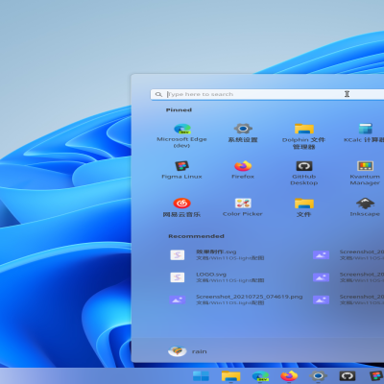
Task: Focus the "Type here to search" field
Action: pyautogui.click(x=268, y=94)
